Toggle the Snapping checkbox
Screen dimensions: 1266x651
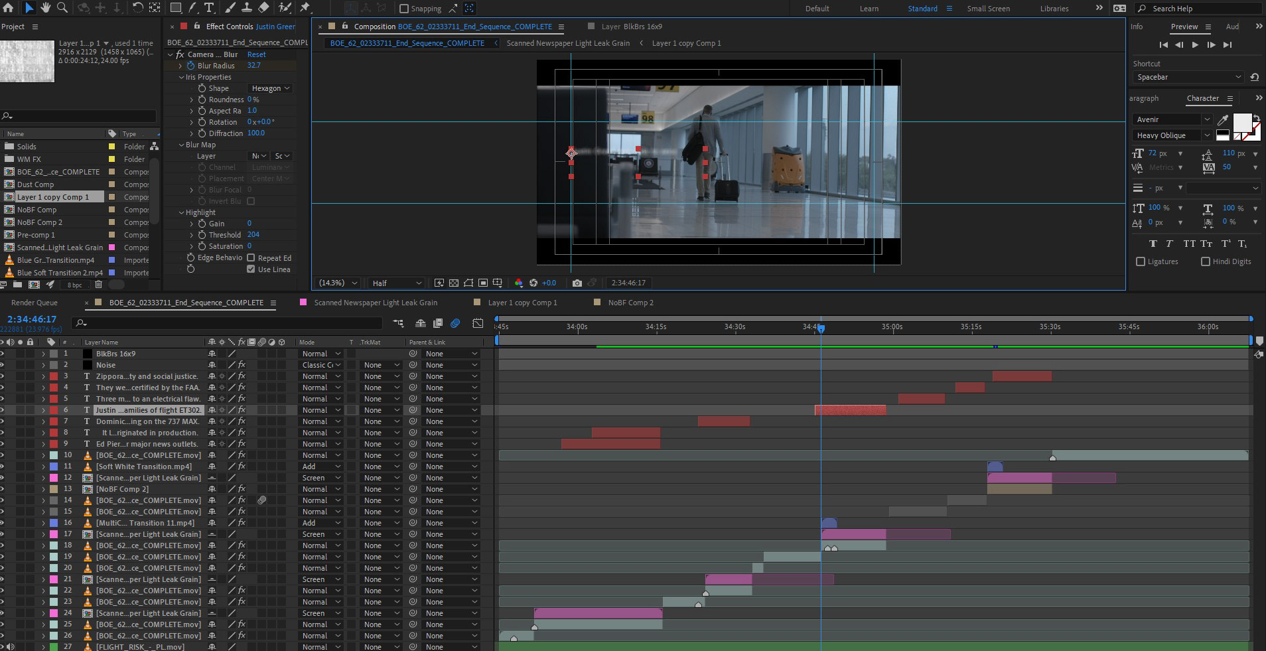(x=403, y=9)
